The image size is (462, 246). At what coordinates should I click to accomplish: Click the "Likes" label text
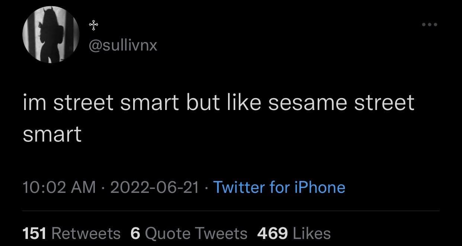point(312,233)
